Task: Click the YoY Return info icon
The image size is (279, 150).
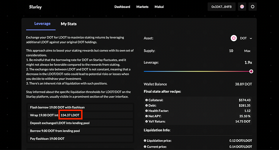Action: (x=146, y=121)
